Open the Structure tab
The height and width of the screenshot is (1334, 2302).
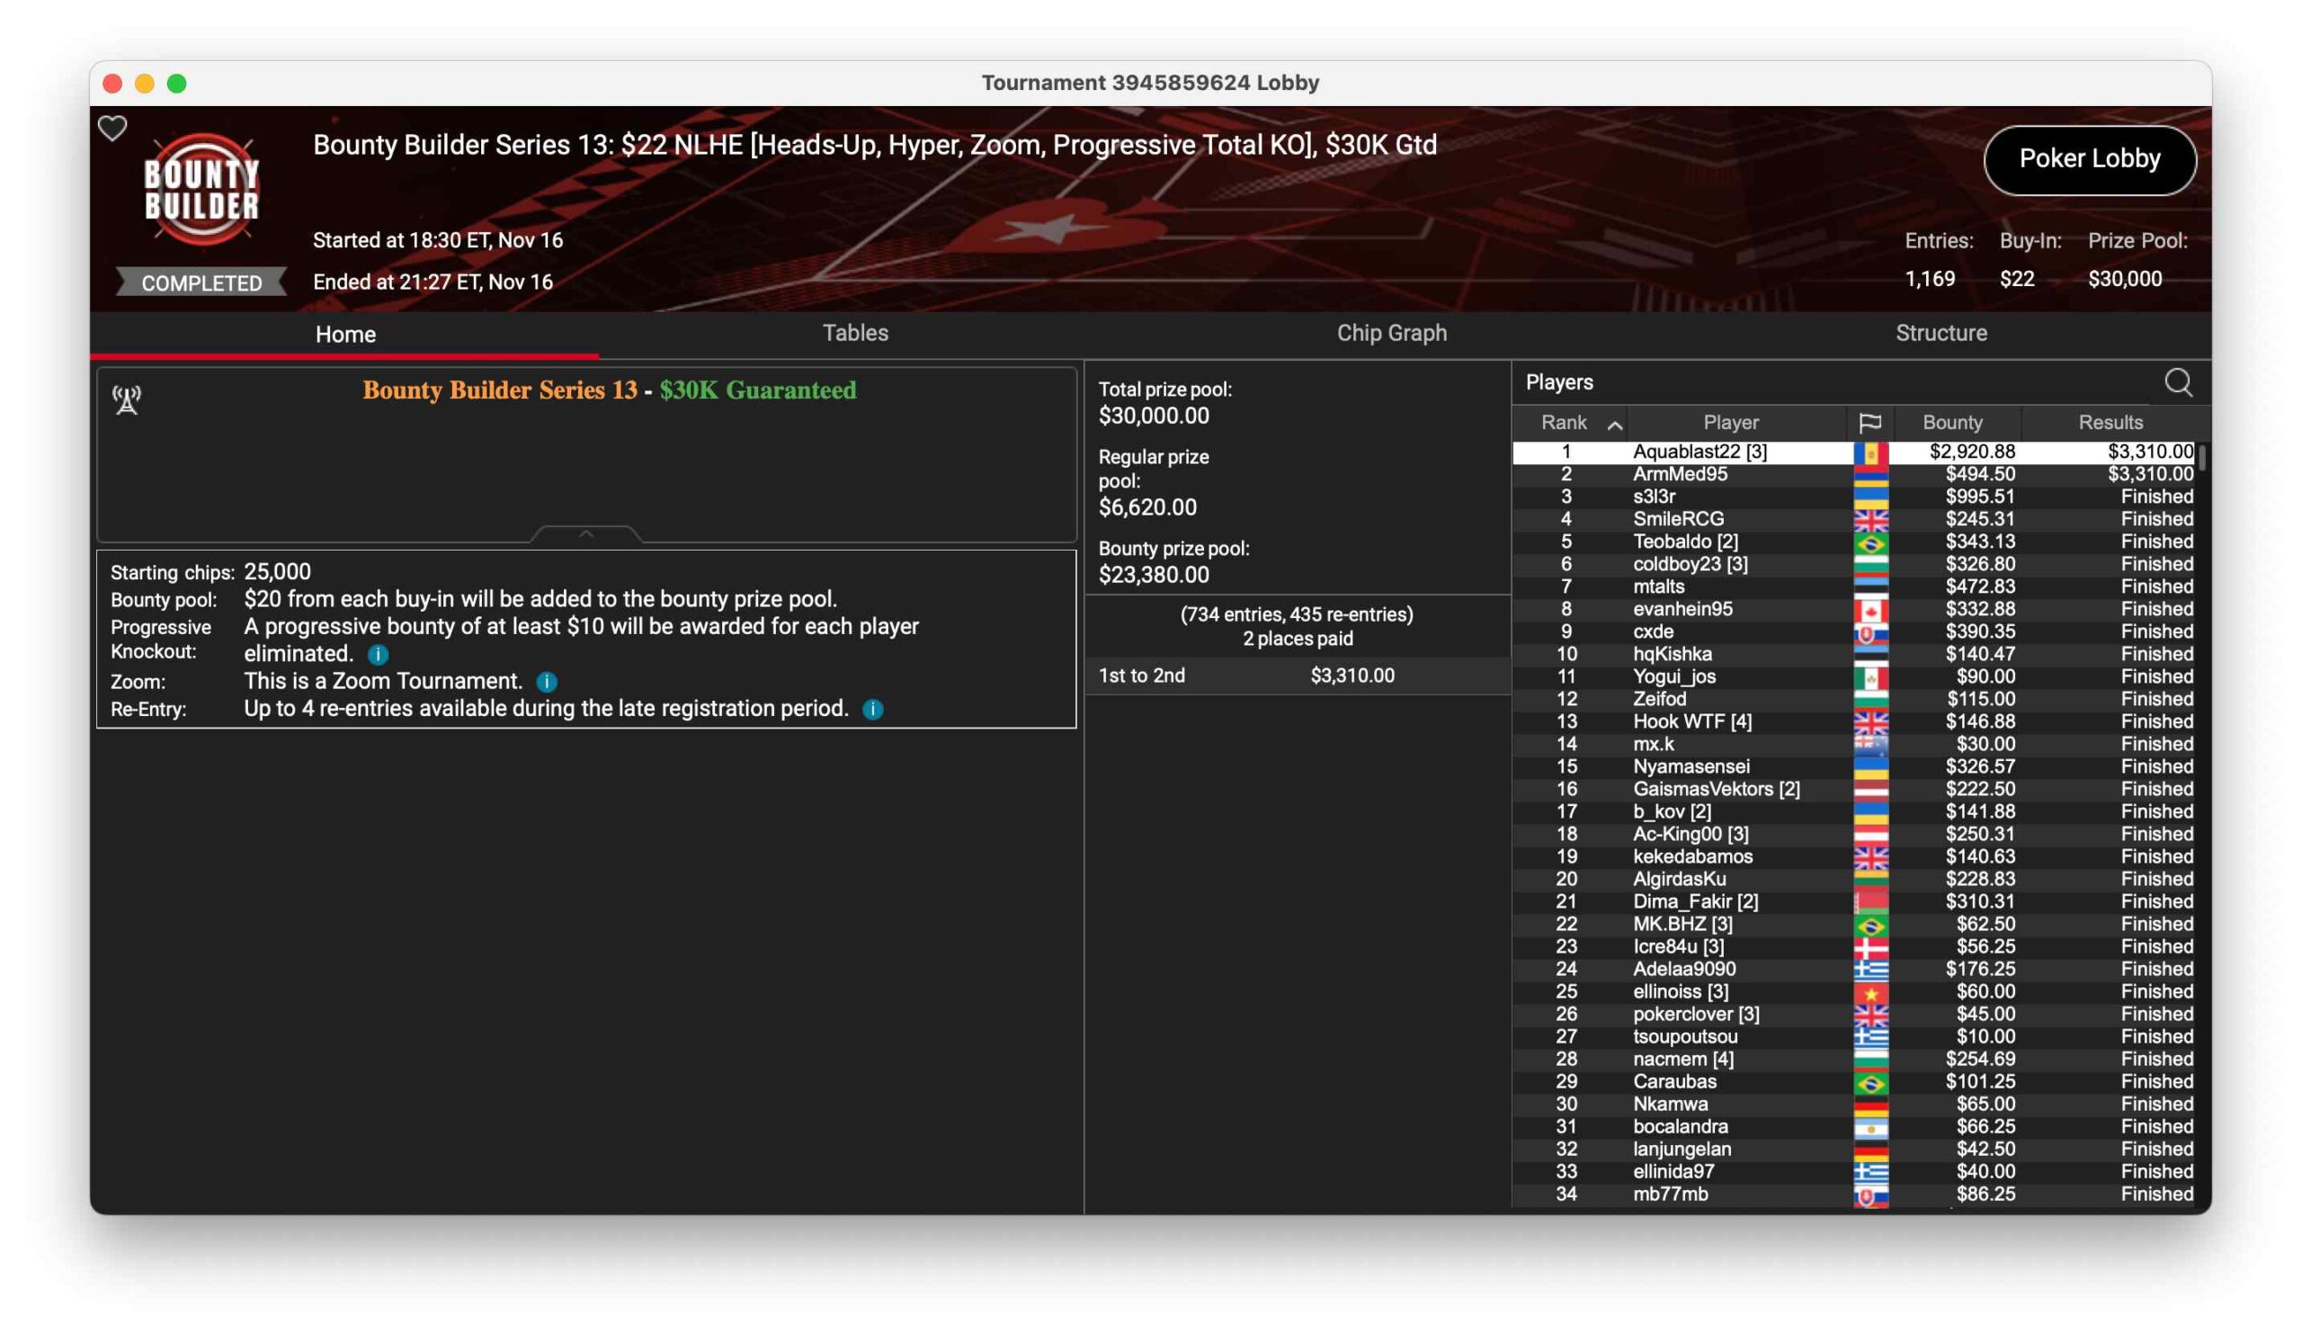click(x=1941, y=333)
